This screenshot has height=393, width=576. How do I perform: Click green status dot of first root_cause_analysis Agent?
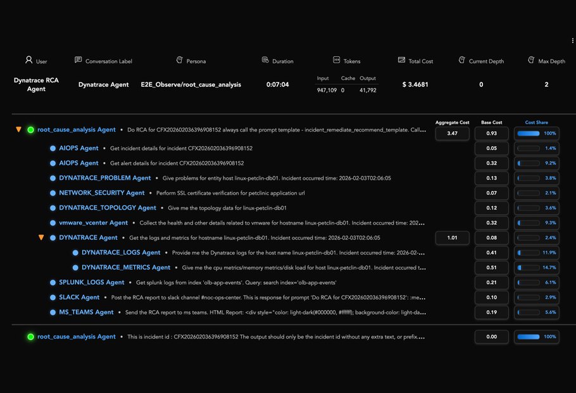pyautogui.click(x=31, y=130)
